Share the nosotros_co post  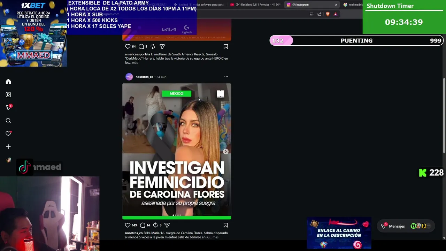coord(167,225)
